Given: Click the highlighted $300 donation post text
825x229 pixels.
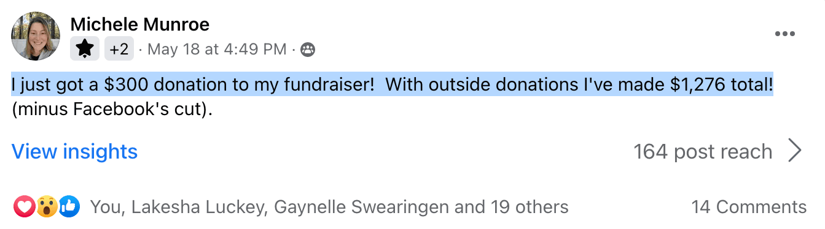Looking at the screenshot, I should click(392, 84).
